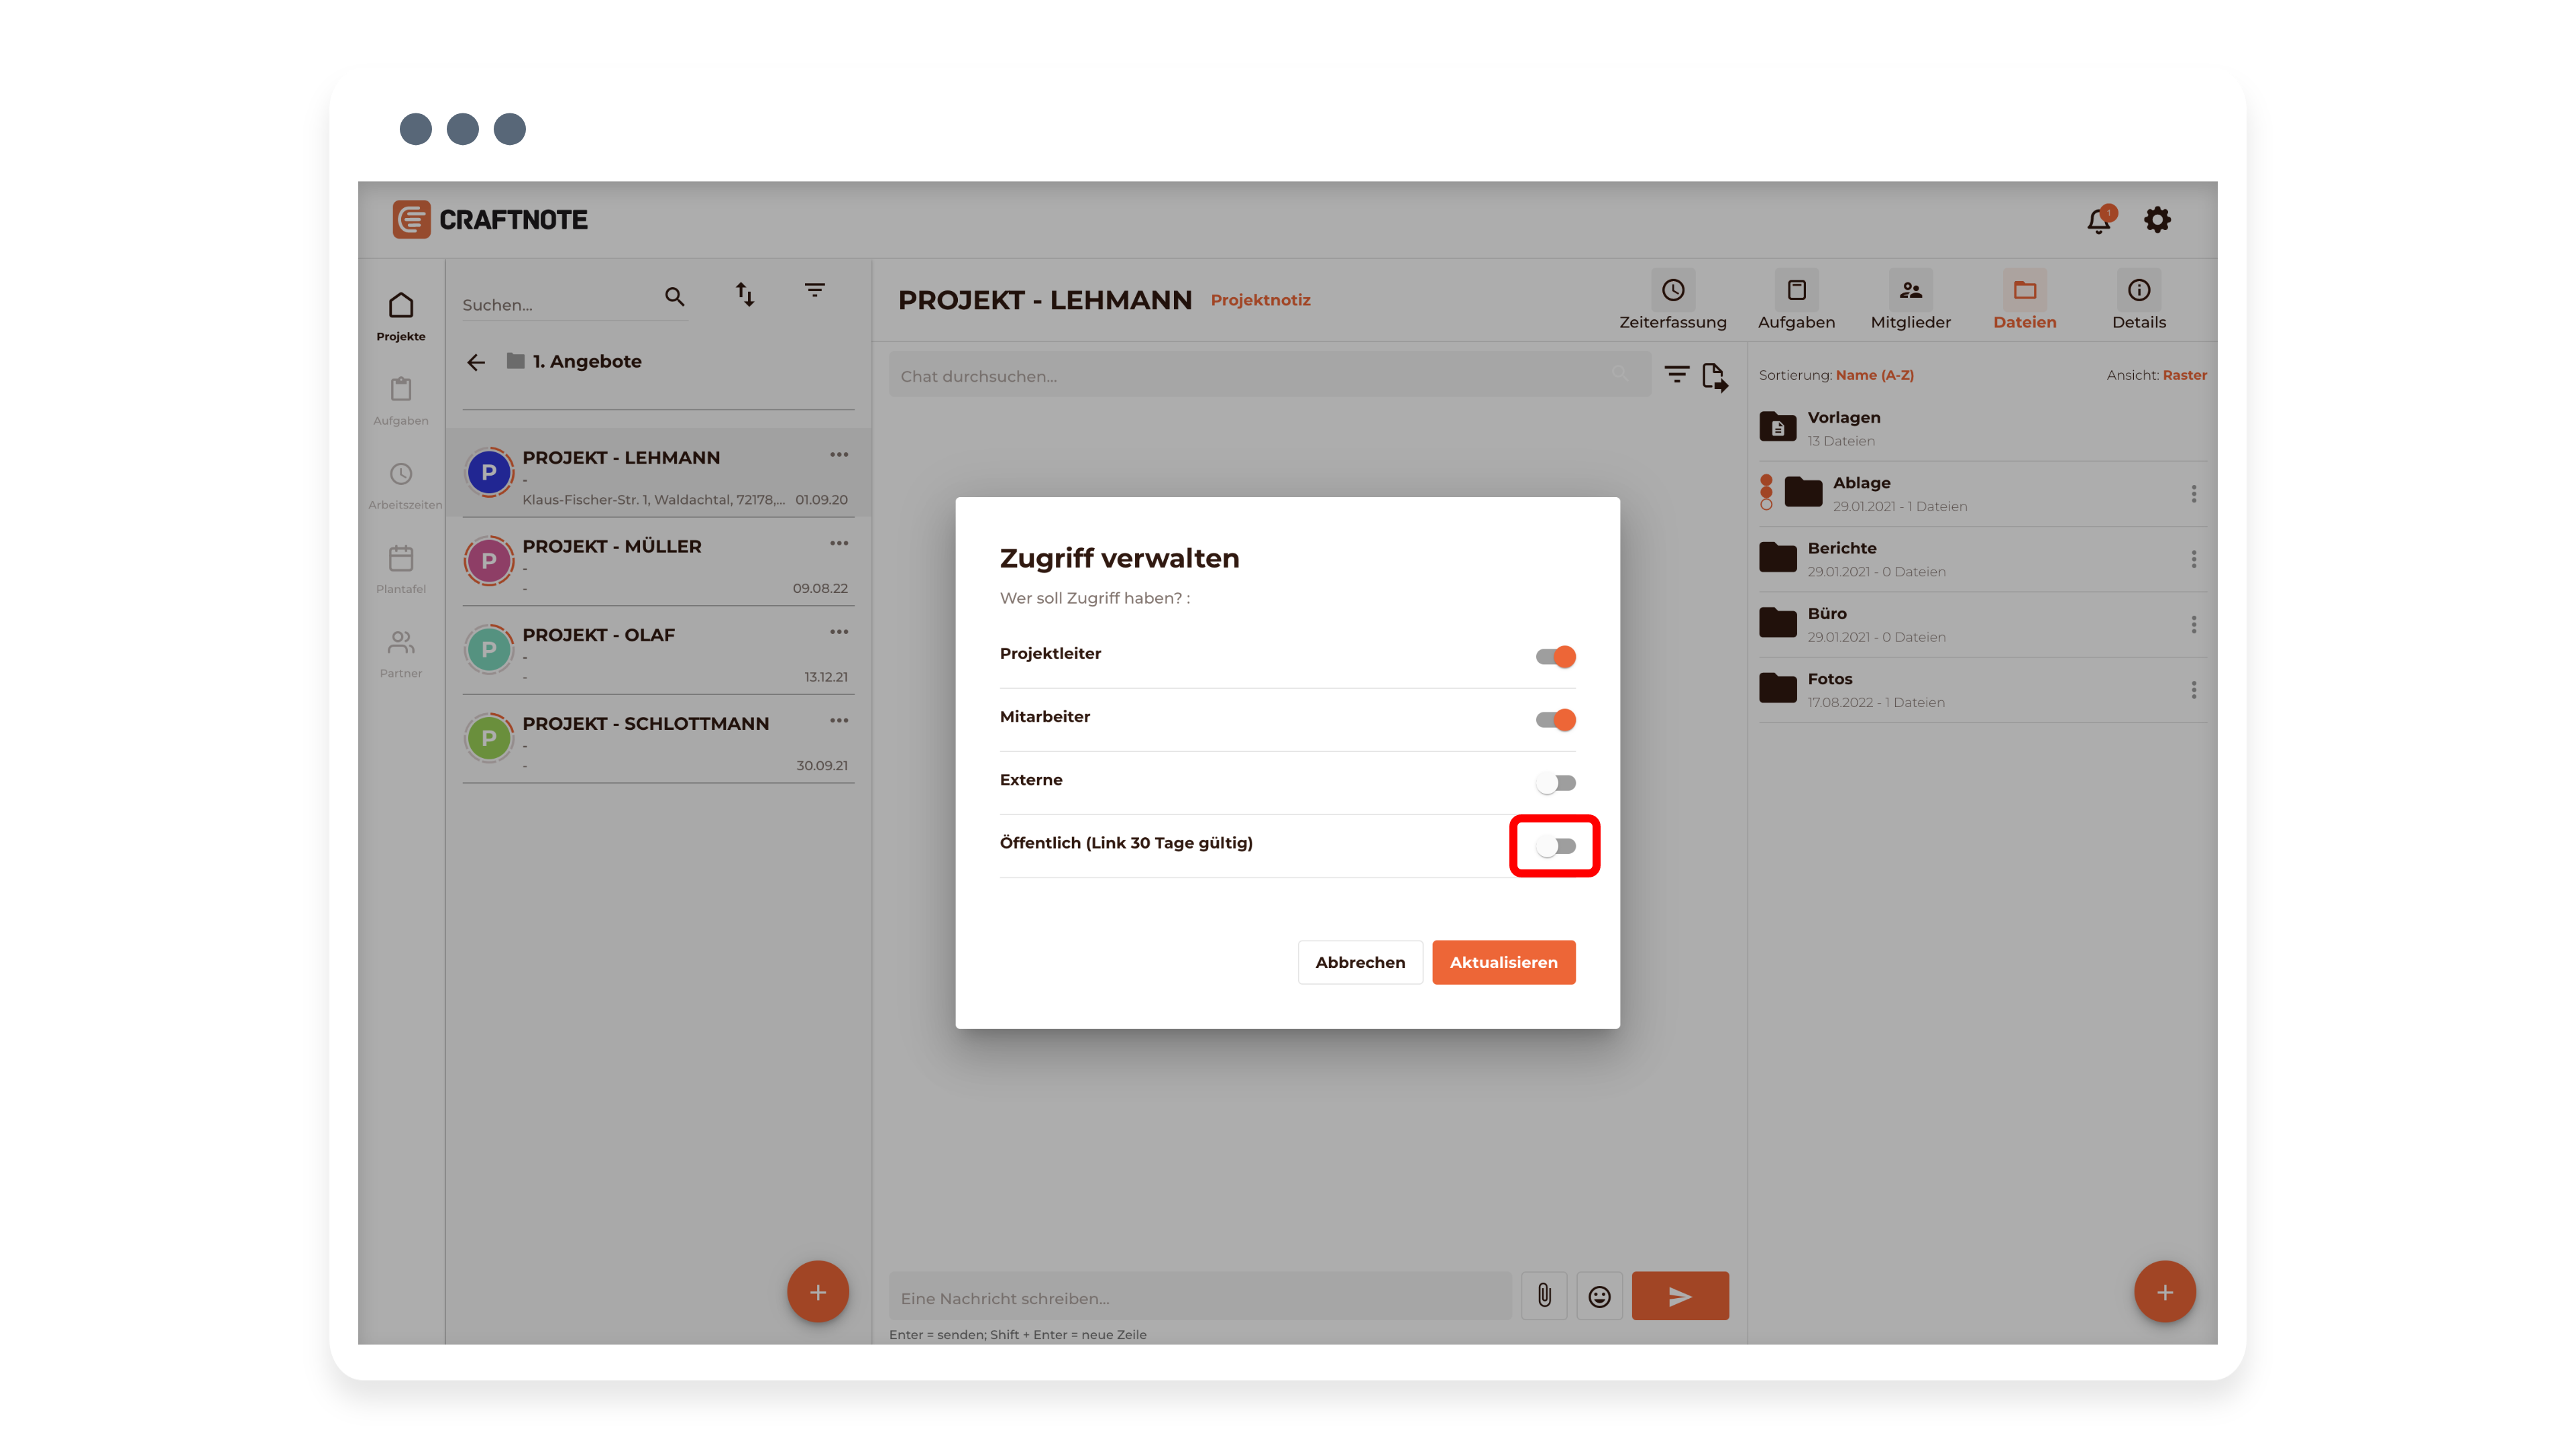The image size is (2576, 1449).
Task: Click the paperclip attachment icon
Action: [1544, 1296]
